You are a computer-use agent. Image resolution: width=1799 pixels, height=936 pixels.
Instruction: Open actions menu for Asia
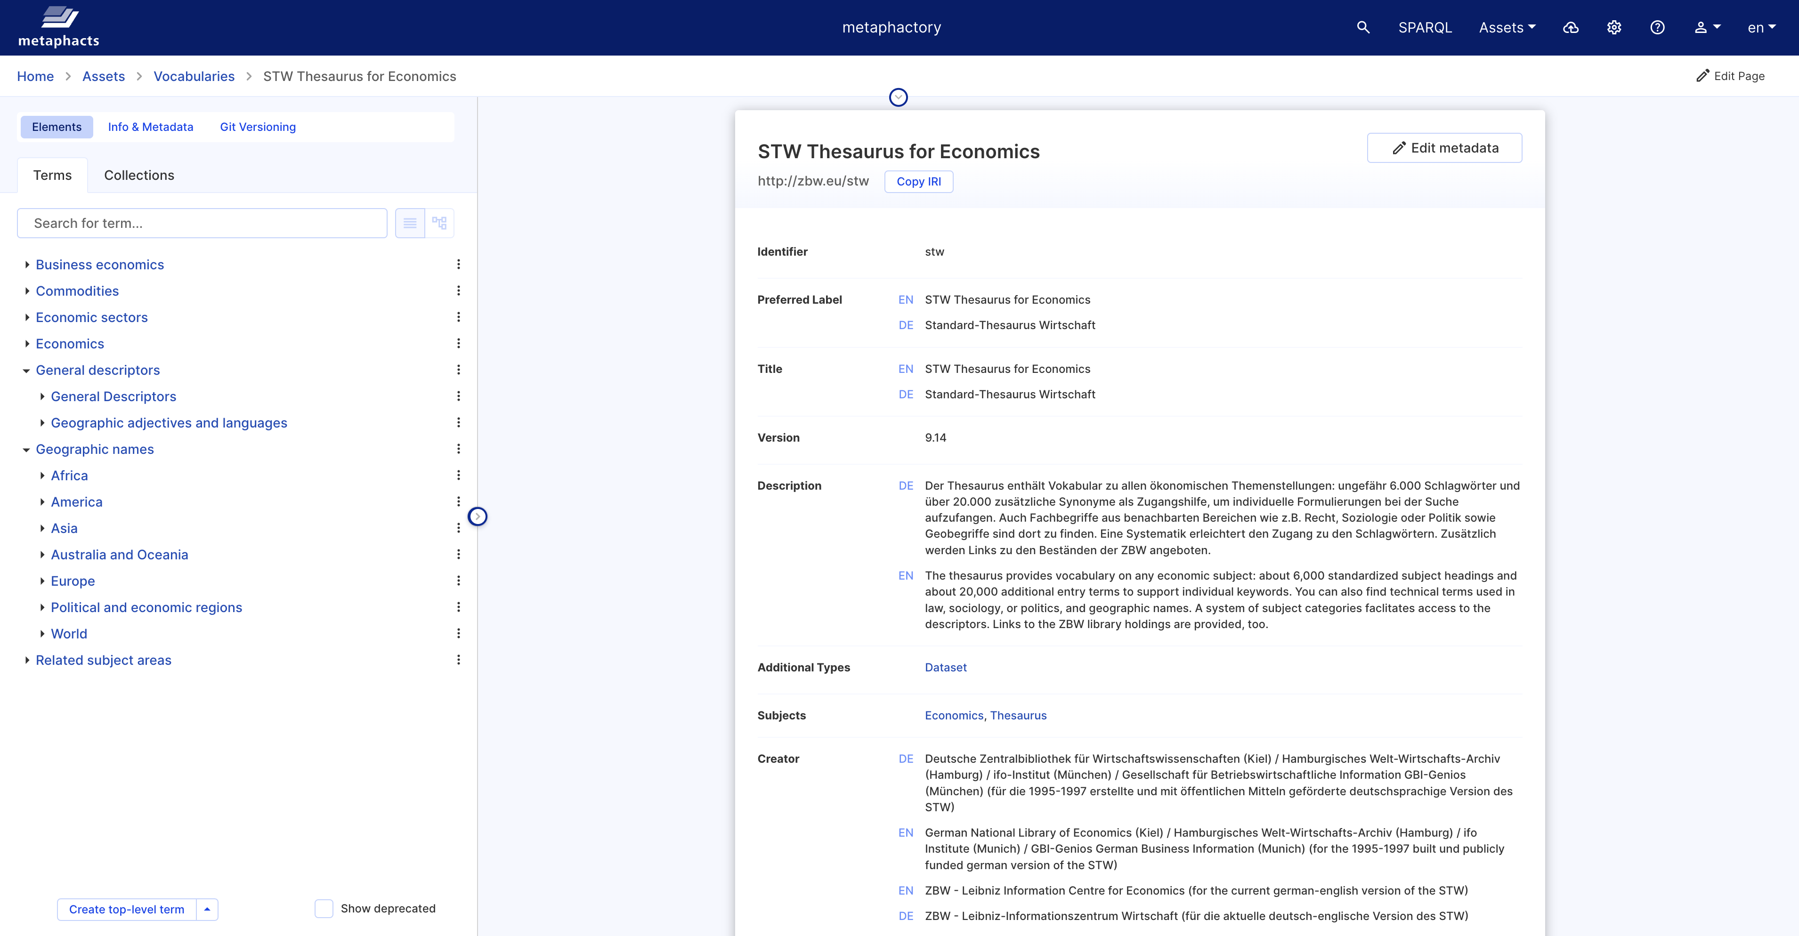coord(458,528)
